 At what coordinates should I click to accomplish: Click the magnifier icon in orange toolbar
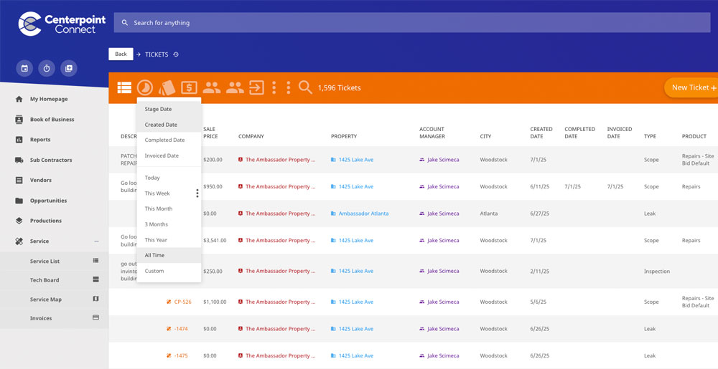(305, 87)
